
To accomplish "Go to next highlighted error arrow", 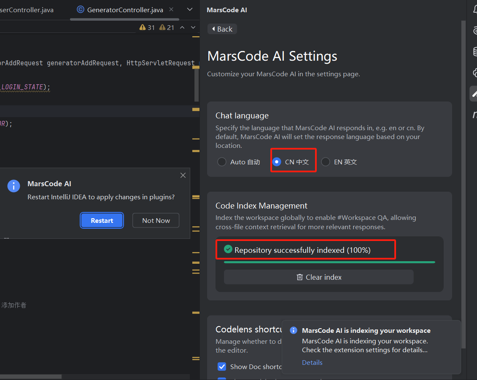I will point(193,27).
